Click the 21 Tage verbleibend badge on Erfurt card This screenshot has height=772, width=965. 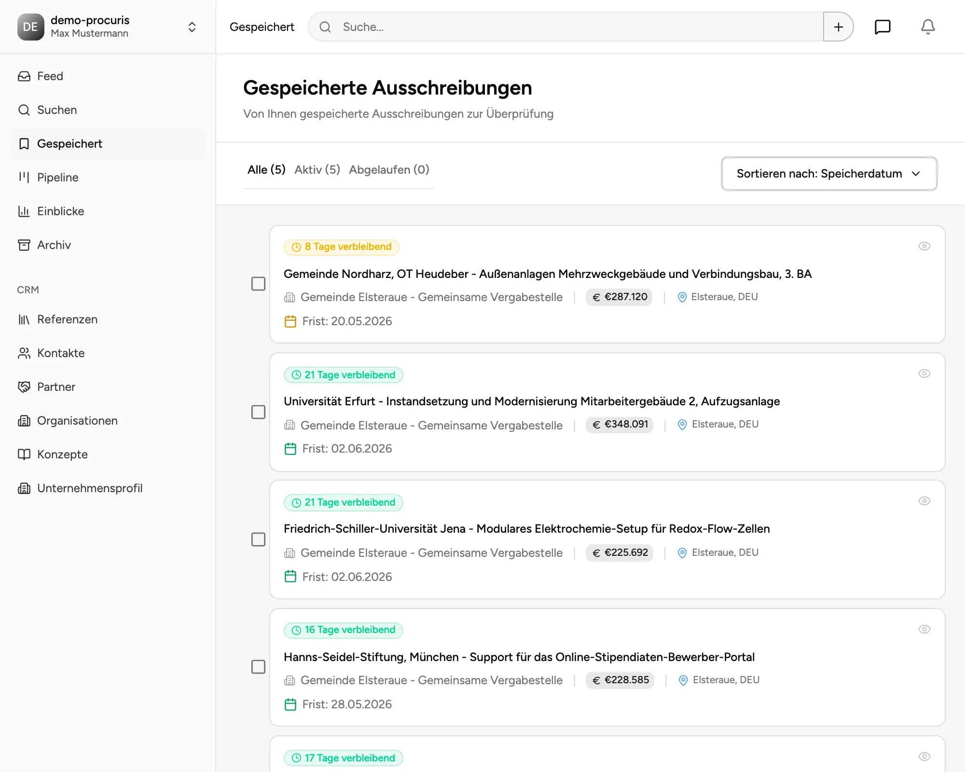(344, 375)
